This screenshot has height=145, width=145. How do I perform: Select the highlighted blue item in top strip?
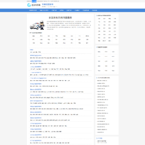34,1
